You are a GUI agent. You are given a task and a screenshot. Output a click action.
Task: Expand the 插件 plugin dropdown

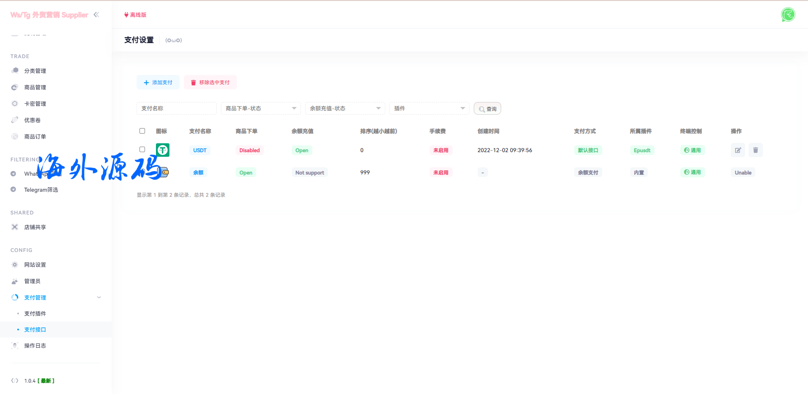pos(429,109)
